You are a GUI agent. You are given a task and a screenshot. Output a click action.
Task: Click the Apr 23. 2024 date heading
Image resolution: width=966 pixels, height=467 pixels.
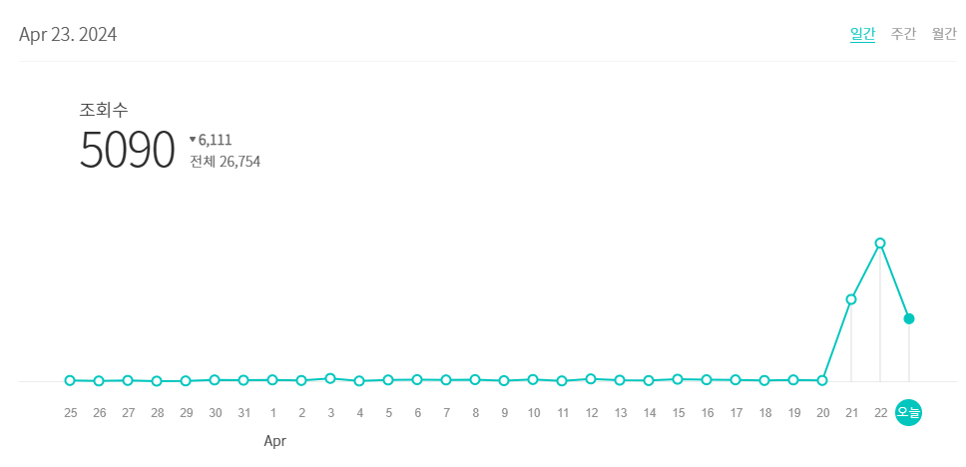(68, 35)
